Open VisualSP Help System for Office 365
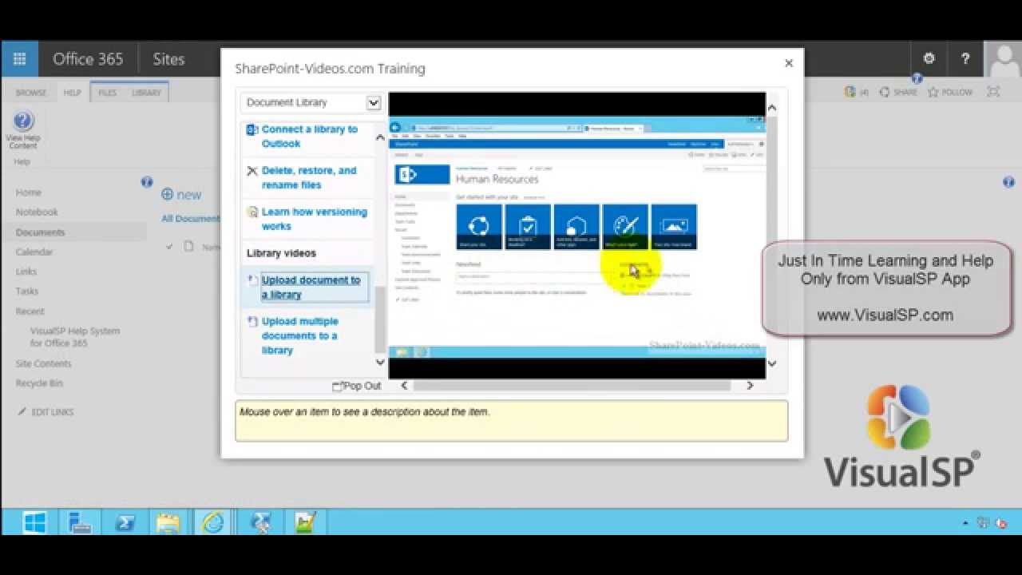This screenshot has width=1022, height=575. pos(75,337)
